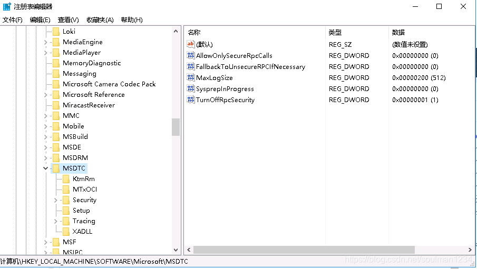Click the MSBuild folder icon

click(56, 137)
